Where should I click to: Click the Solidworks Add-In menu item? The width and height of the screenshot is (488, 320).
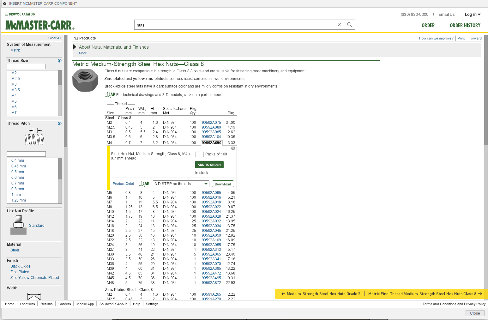coord(113,304)
